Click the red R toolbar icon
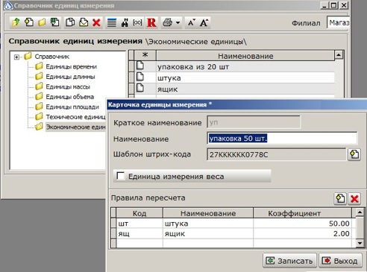This screenshot has width=367, height=272. [151, 22]
